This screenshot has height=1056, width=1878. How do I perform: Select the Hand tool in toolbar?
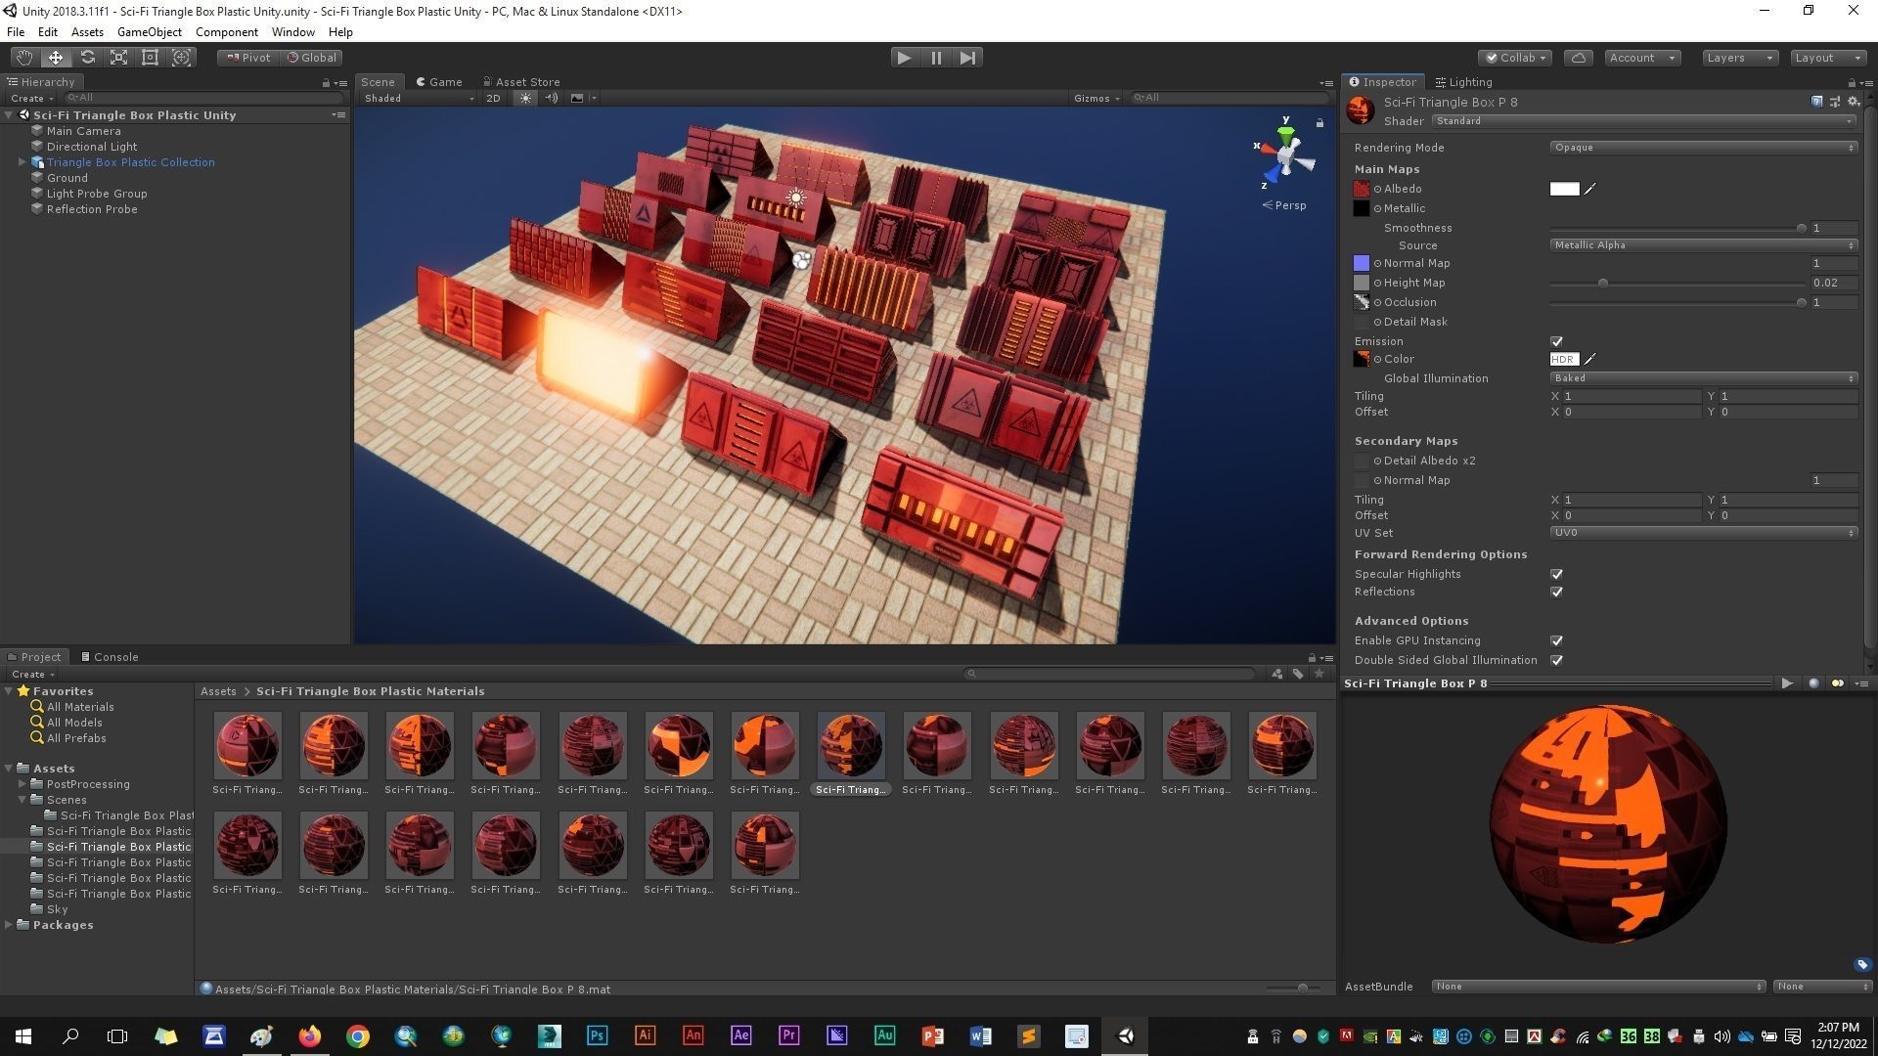[x=23, y=58]
